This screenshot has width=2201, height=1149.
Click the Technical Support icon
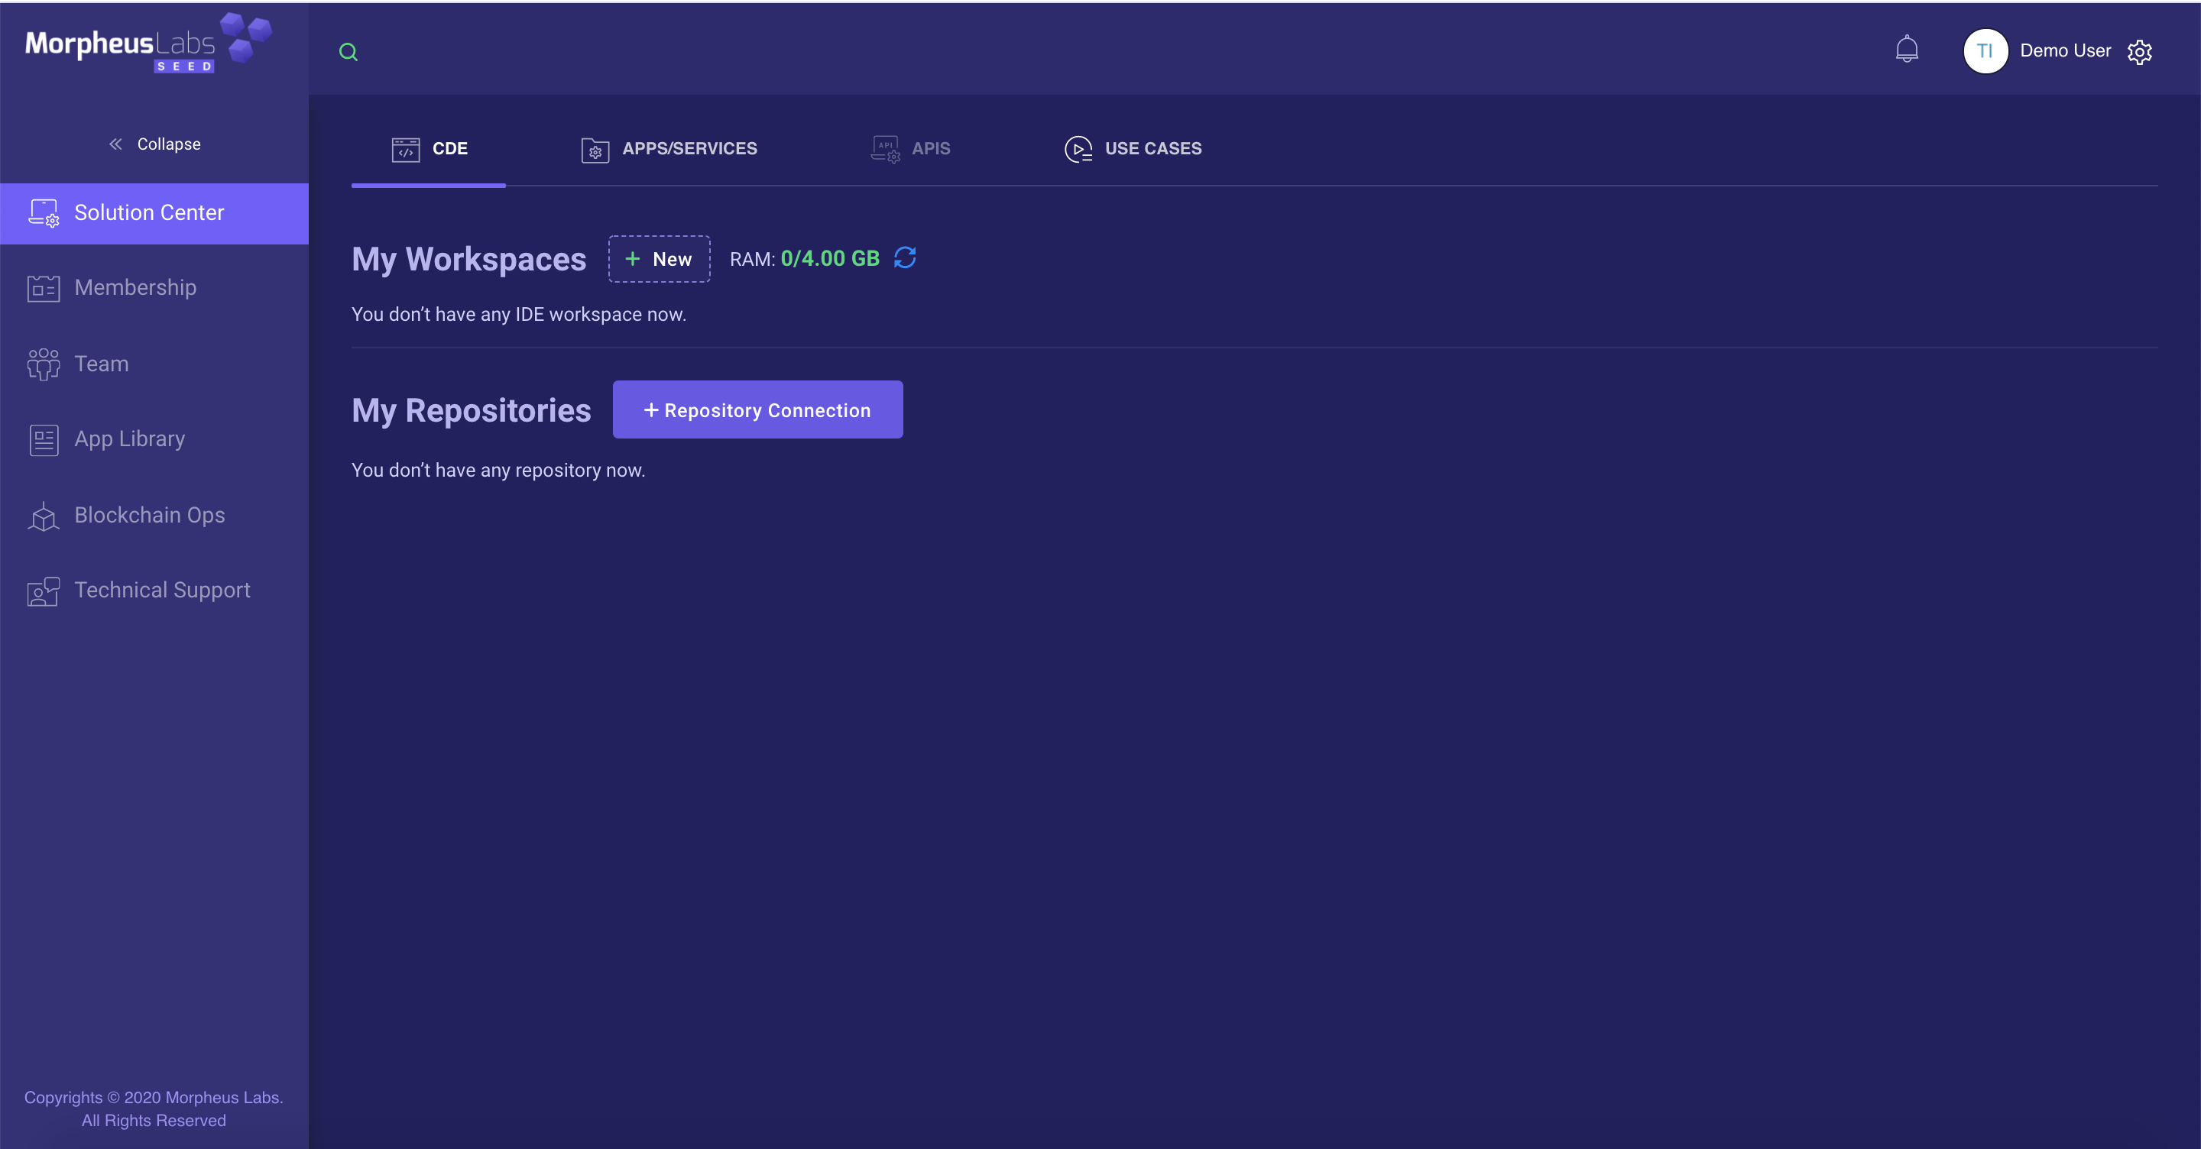pos(43,591)
